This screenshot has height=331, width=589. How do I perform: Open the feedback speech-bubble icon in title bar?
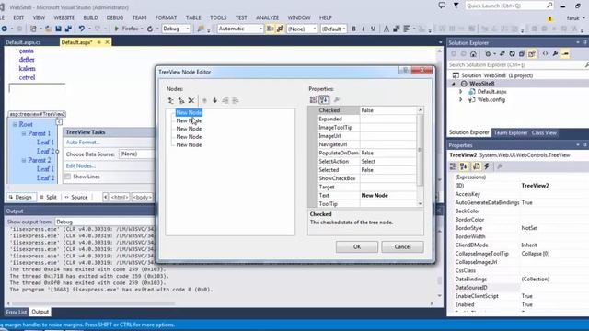click(442, 6)
